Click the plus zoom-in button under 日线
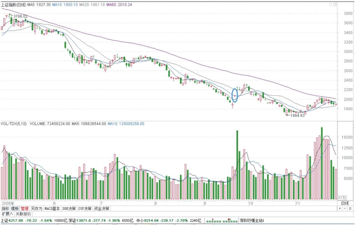Viewport: 355px width, 226px height. point(340,209)
